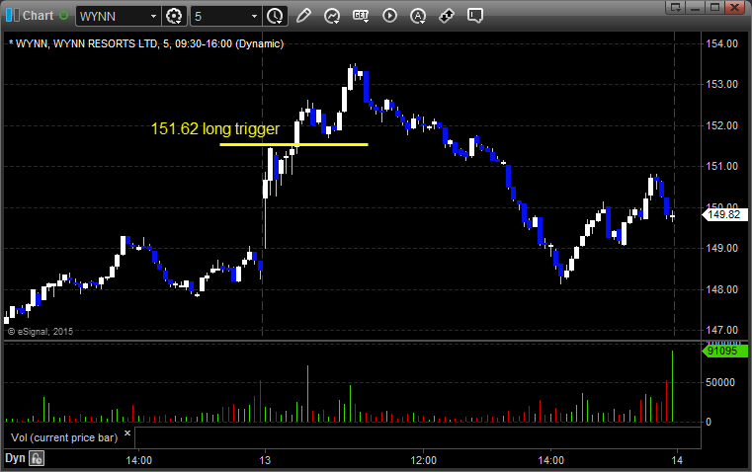Viewport: 752px width, 472px height.
Task: Click the 149.00 price axis label
Action: (721, 248)
